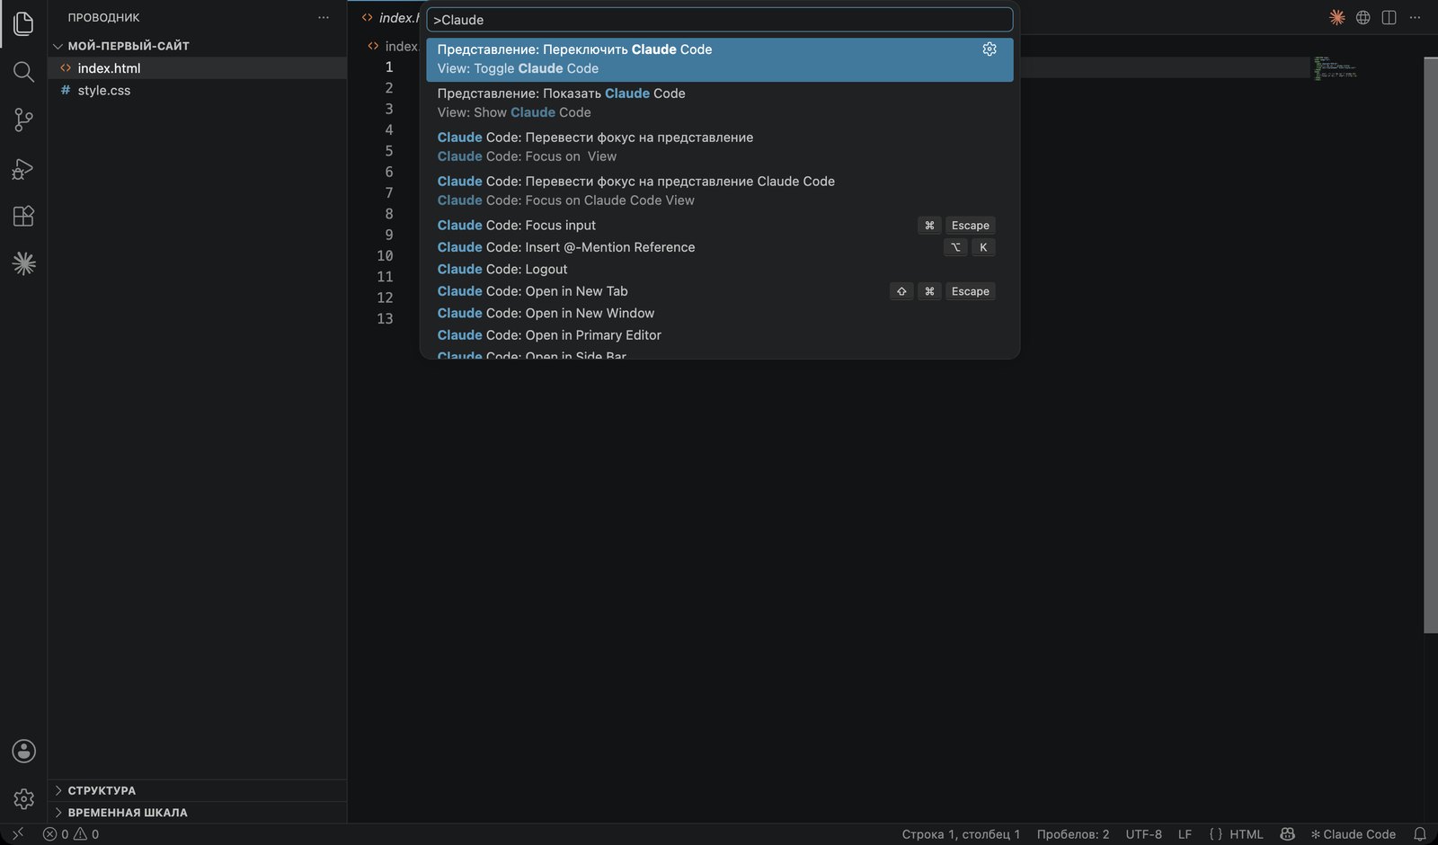Click the Copilot icon in status bar
Screen dimensions: 1438x845
(x=1287, y=834)
